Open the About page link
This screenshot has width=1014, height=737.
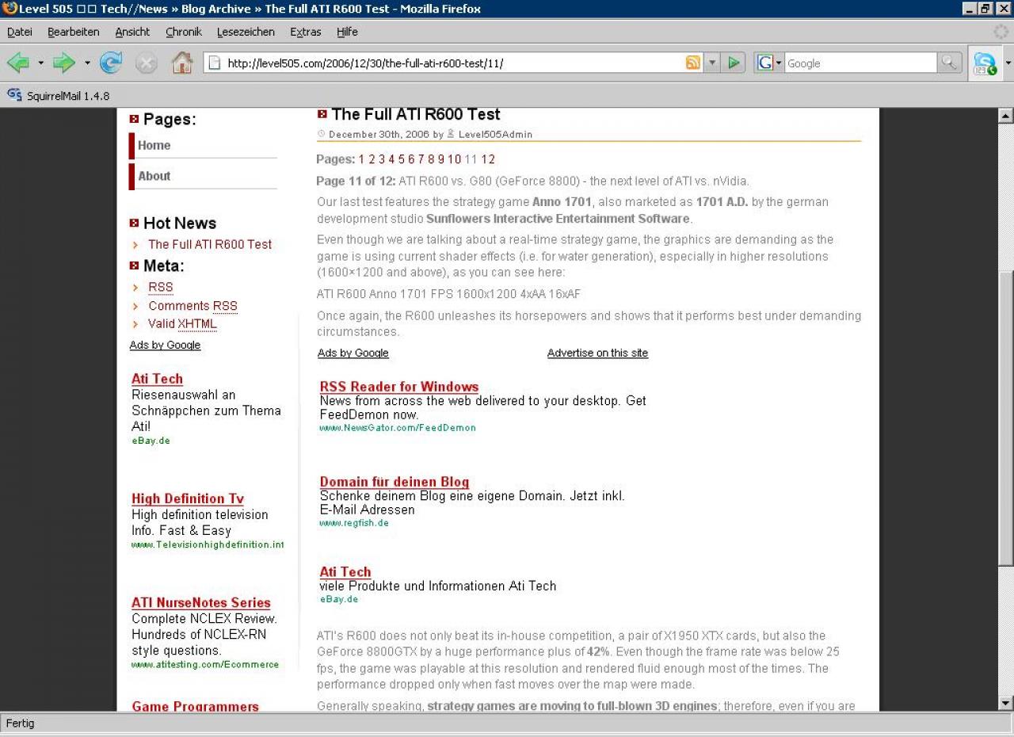coord(154,176)
